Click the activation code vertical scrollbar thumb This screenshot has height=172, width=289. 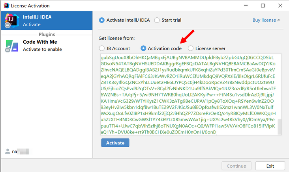coord(280,127)
